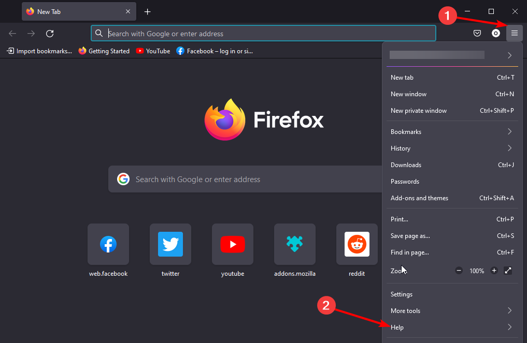Viewport: 527px width, 343px height.
Task: Open the YouTube bookmark in toolbar
Action: (153, 51)
